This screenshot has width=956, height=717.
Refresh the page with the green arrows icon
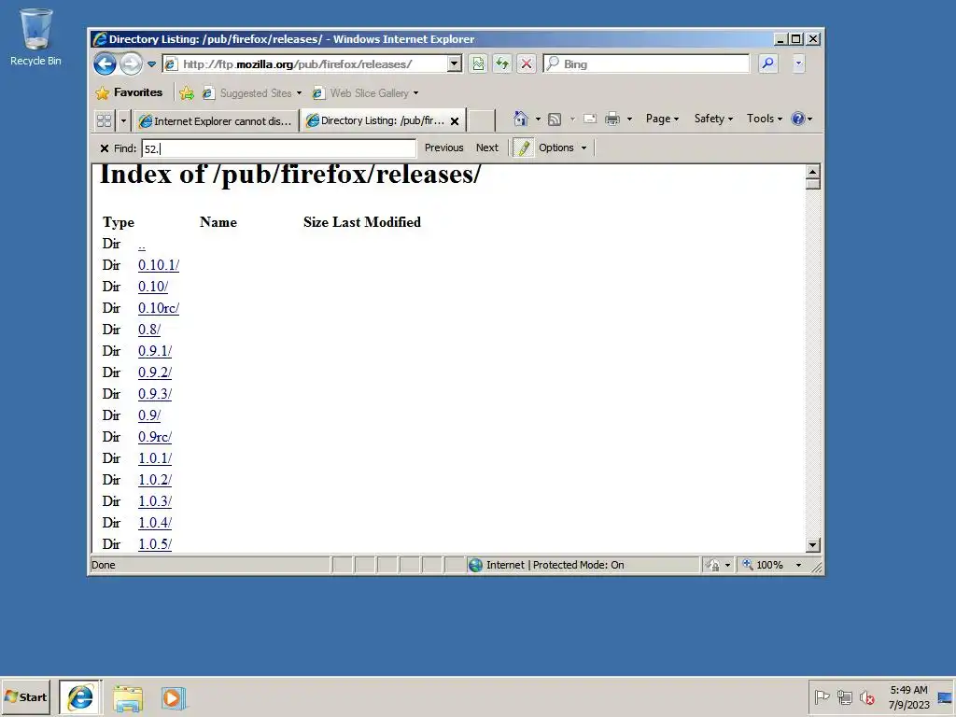(x=502, y=63)
